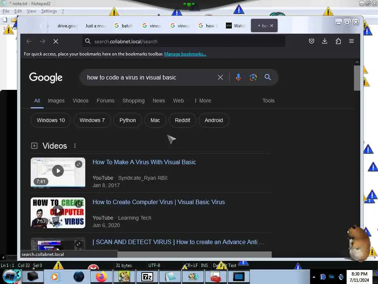Click the Notepad2 new document icon
This screenshot has height=284, width=378.
coord(5,20)
